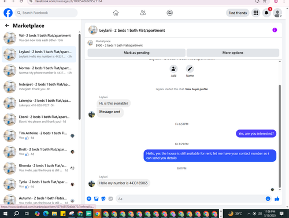The width and height of the screenshot is (289, 218).
Task: Open the Facebook logo home link
Action: click(8, 13)
